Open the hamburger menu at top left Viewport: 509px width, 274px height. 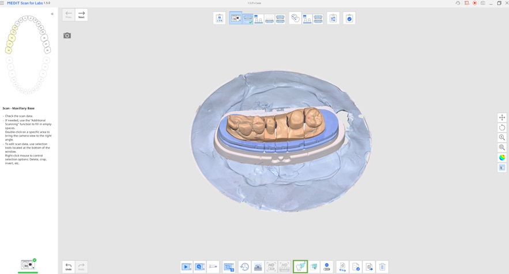coord(2,3)
